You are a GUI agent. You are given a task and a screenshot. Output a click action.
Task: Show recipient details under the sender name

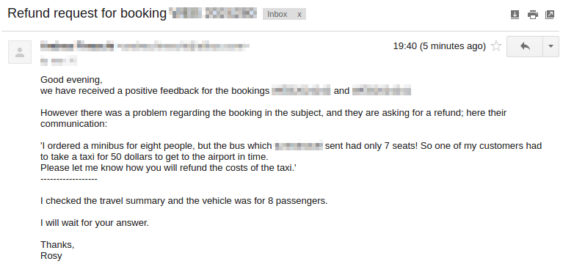click(59, 61)
